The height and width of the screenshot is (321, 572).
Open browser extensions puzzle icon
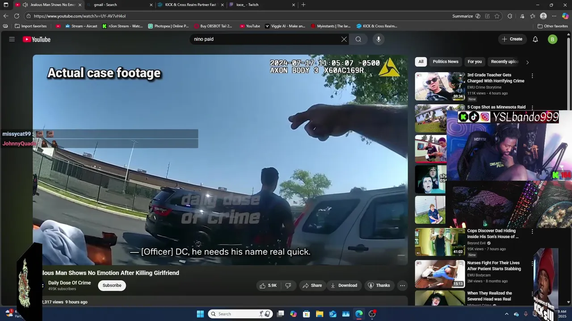pyautogui.click(x=510, y=16)
